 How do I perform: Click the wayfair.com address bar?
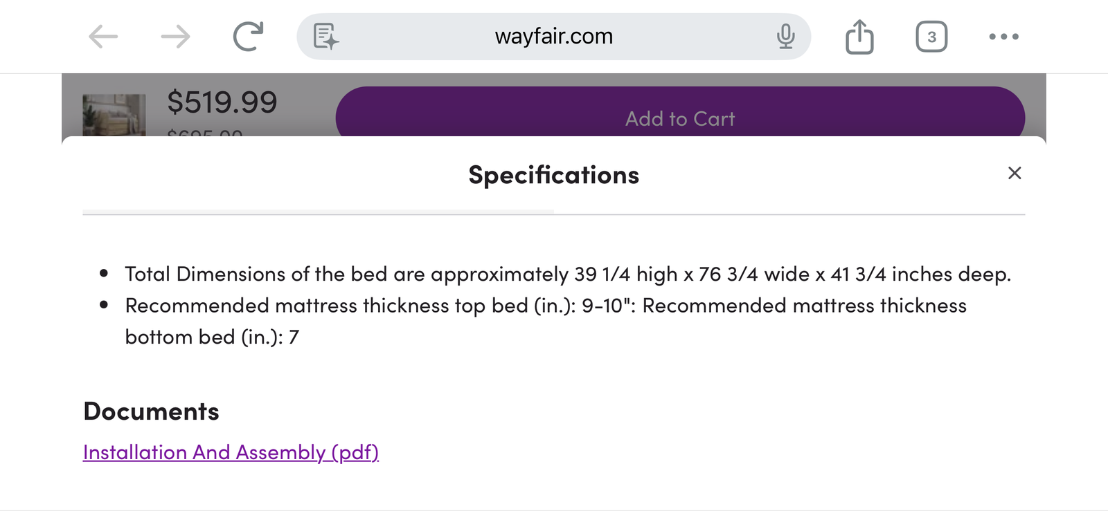pos(553,37)
